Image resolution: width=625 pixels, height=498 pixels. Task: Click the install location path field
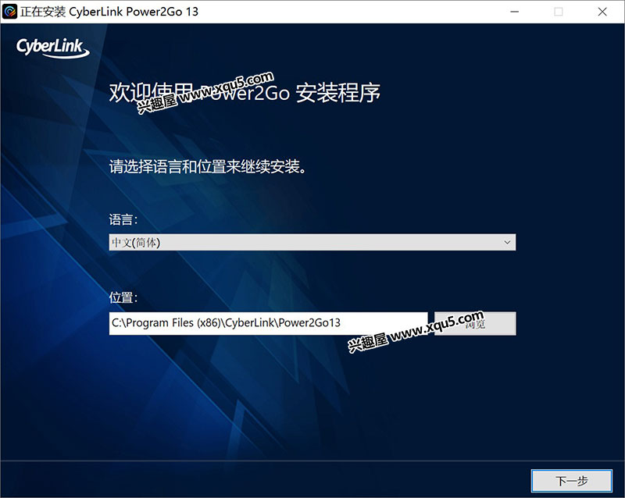pyautogui.click(x=268, y=323)
